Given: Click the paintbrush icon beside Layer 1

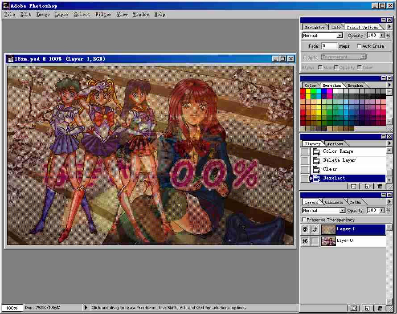Looking at the screenshot, I should 315,229.
